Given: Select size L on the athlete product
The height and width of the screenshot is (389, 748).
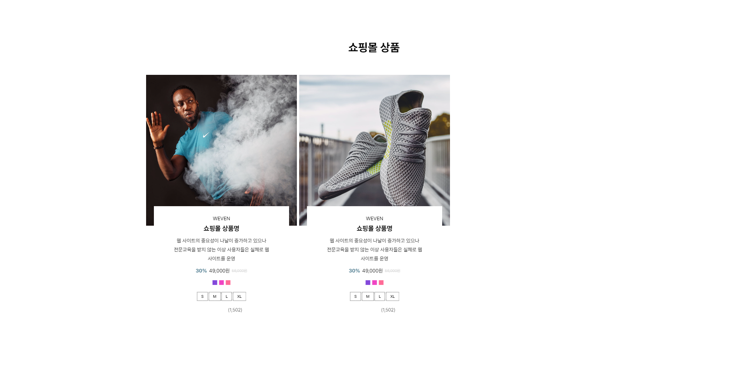Looking at the screenshot, I should 227,297.
